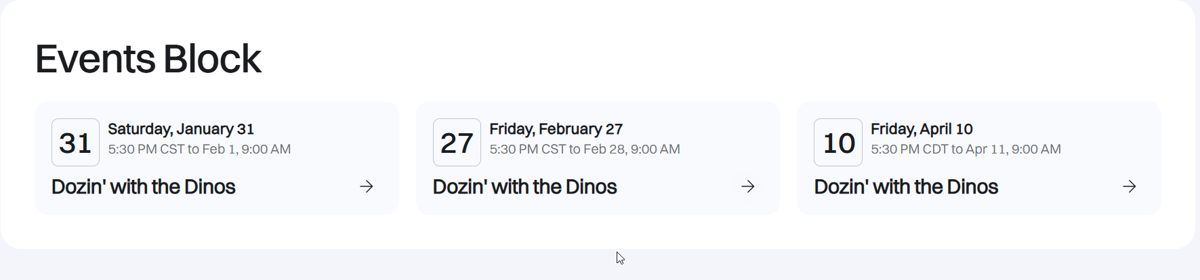Click the 'Friday, February 27' date heading

pos(556,129)
